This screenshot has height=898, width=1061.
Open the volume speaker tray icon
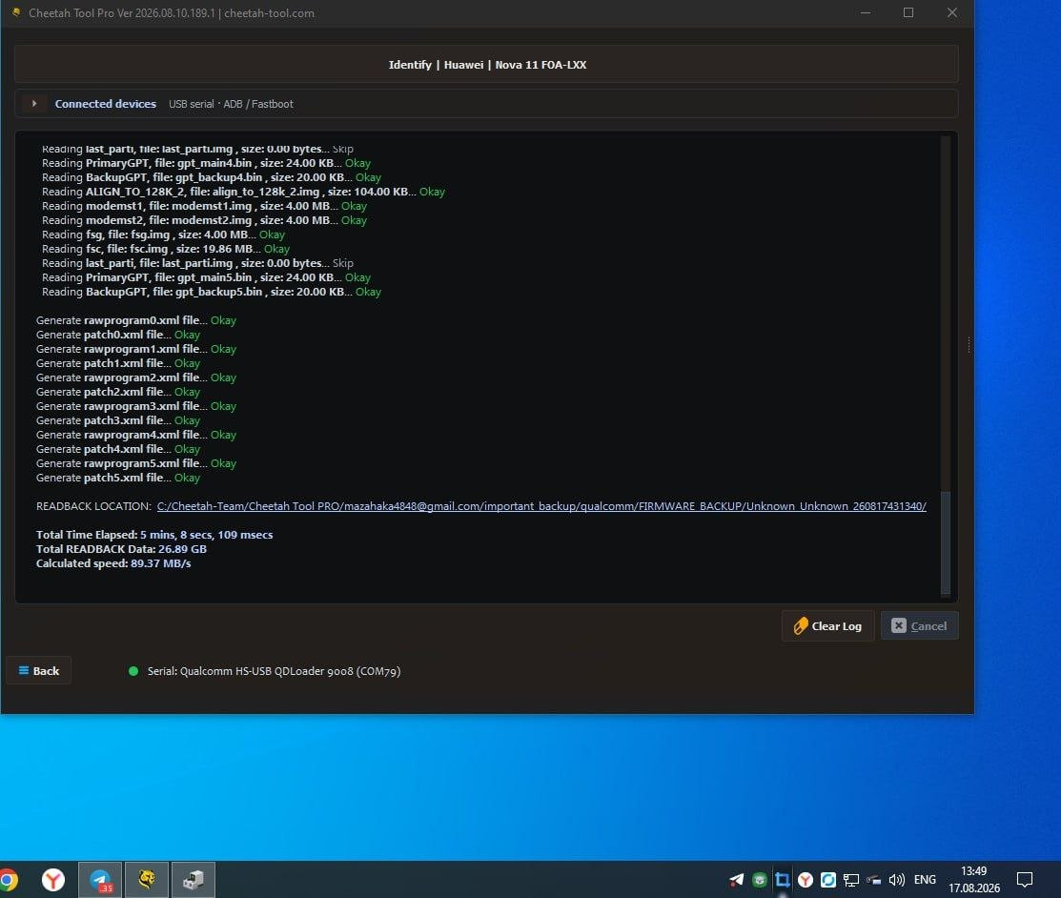(x=897, y=880)
